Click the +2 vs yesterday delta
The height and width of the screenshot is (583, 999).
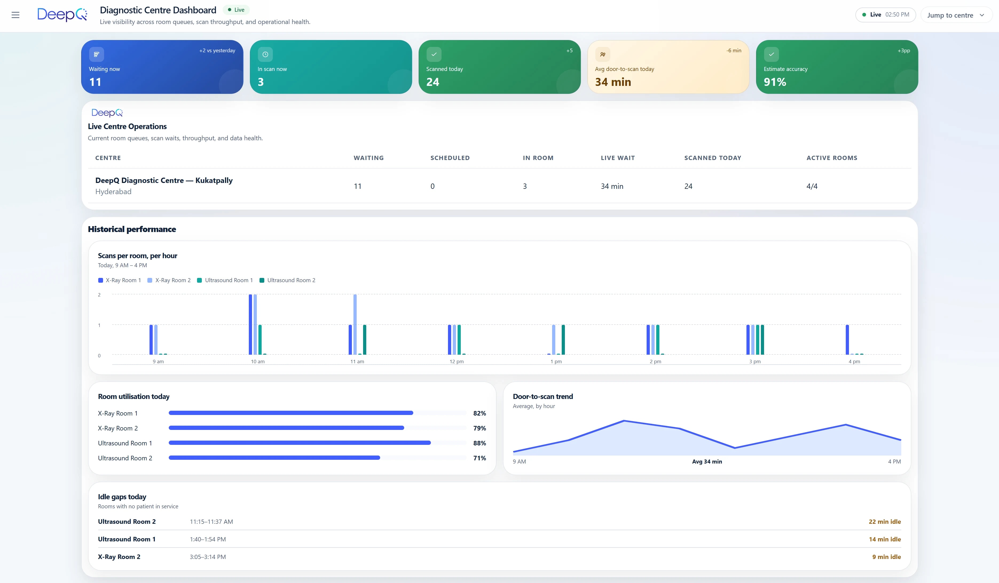217,51
